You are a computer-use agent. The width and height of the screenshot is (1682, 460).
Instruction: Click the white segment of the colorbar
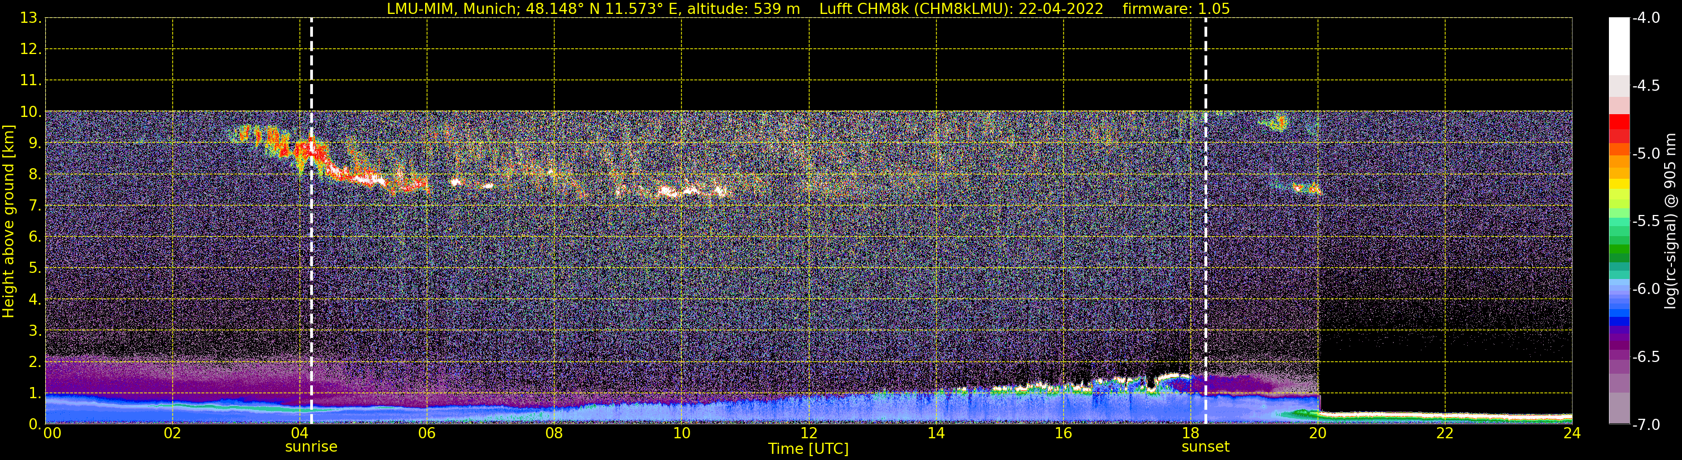[1620, 46]
